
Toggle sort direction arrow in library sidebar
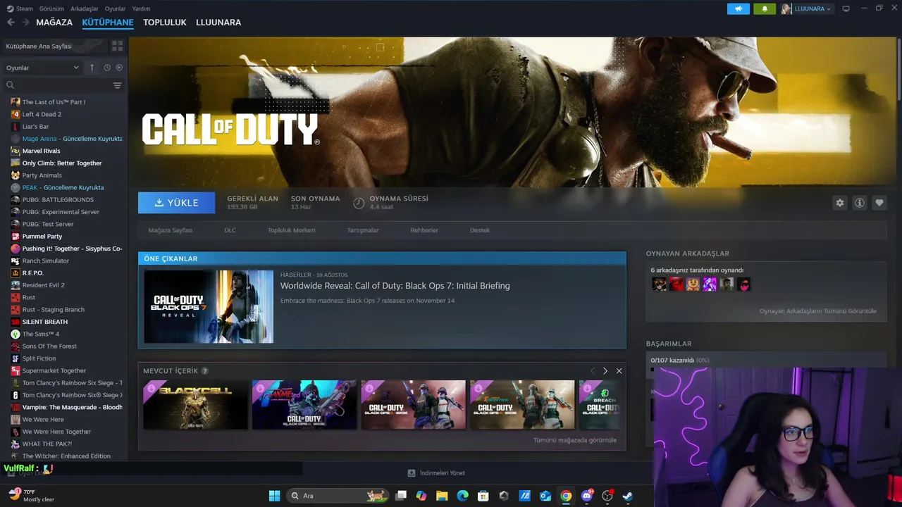pyautogui.click(x=92, y=68)
